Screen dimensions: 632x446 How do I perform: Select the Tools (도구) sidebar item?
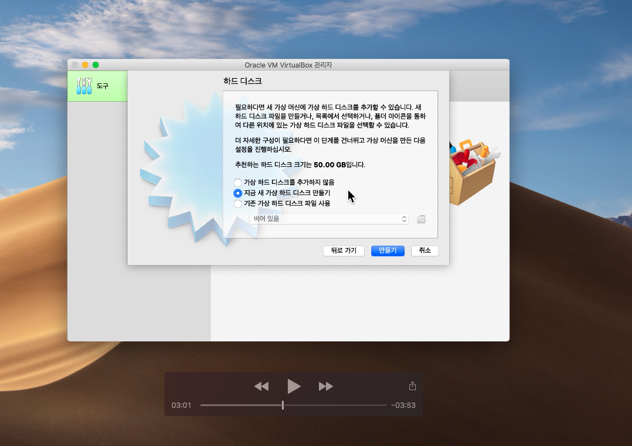97,86
